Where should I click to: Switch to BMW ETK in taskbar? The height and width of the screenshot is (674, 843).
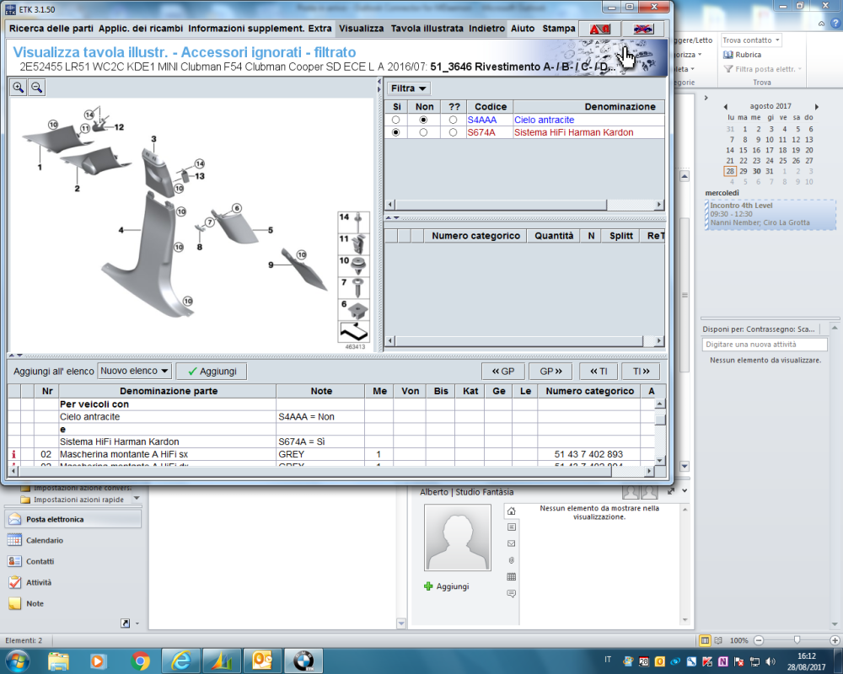pyautogui.click(x=303, y=661)
